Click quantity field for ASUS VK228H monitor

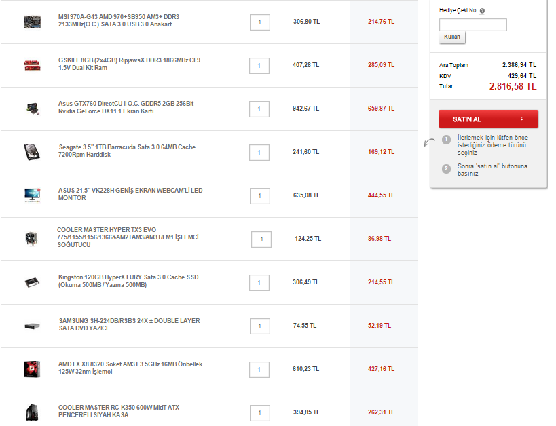pos(260,196)
